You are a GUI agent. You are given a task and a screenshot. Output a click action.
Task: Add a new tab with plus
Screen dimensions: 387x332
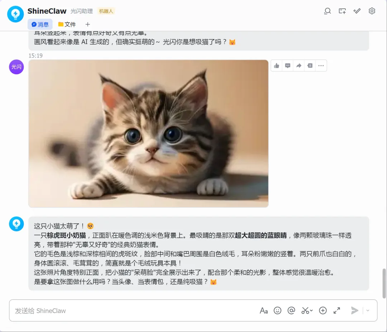pyautogui.click(x=88, y=24)
